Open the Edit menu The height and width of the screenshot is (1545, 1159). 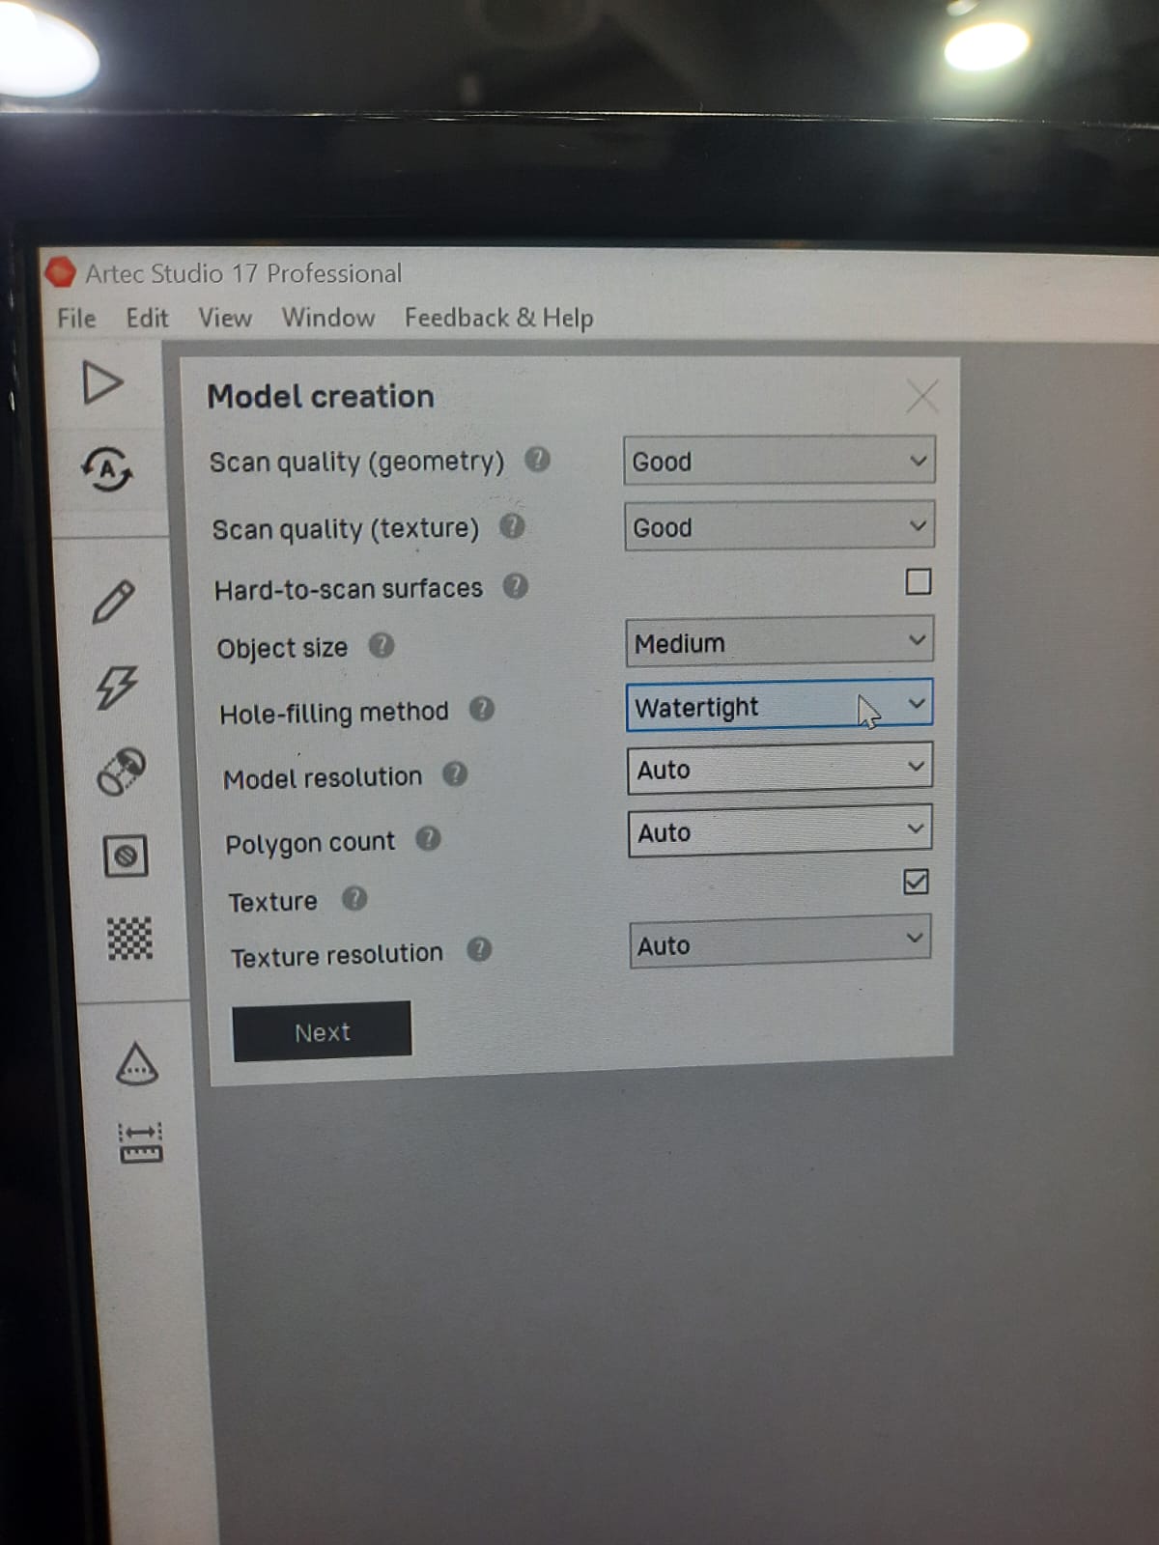147,319
